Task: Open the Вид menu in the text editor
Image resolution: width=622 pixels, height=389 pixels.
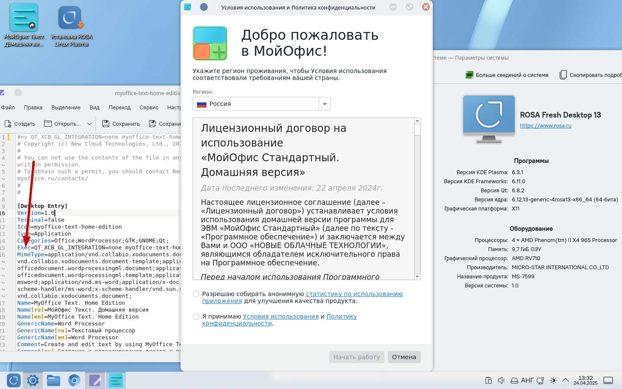Action: 95,107
